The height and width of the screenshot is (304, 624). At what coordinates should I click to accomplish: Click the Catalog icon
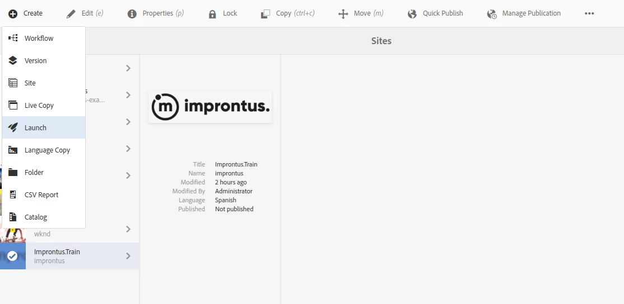(x=13, y=217)
